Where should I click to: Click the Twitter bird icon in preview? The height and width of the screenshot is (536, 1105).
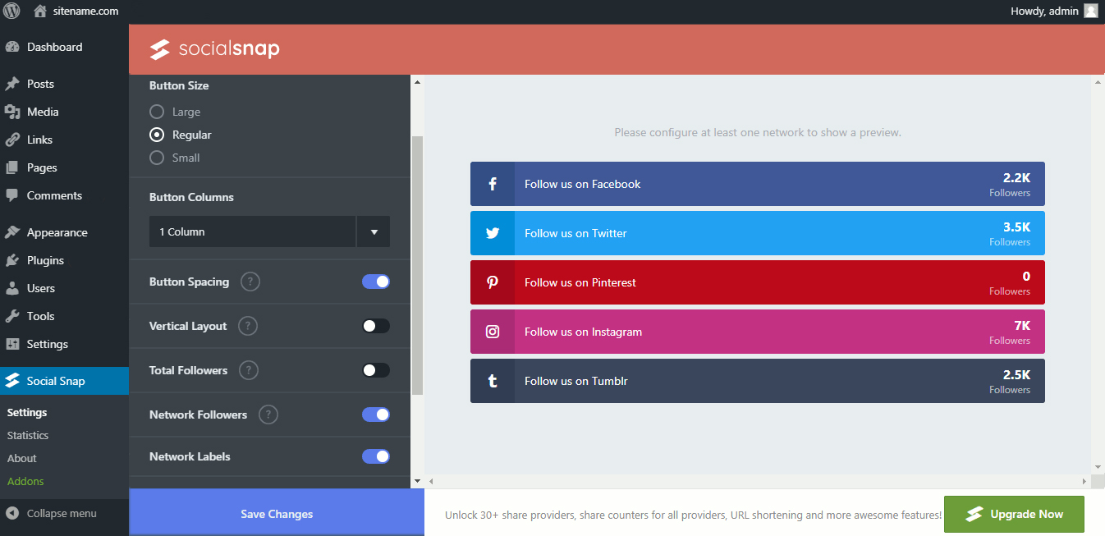(493, 233)
